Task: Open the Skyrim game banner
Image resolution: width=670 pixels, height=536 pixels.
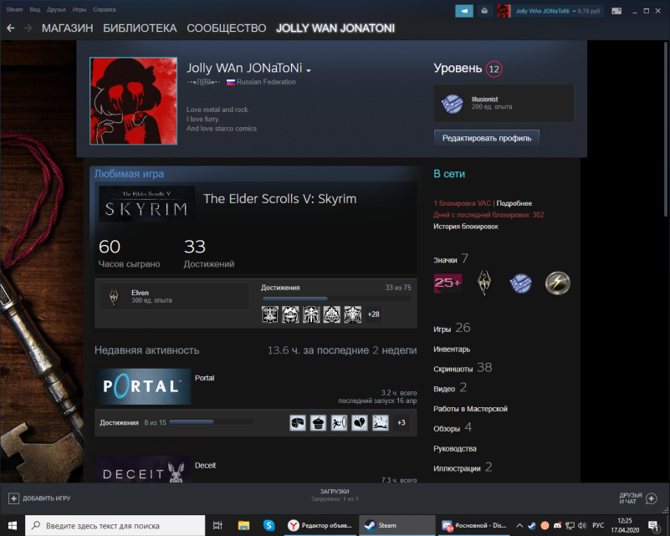Action: tap(146, 204)
